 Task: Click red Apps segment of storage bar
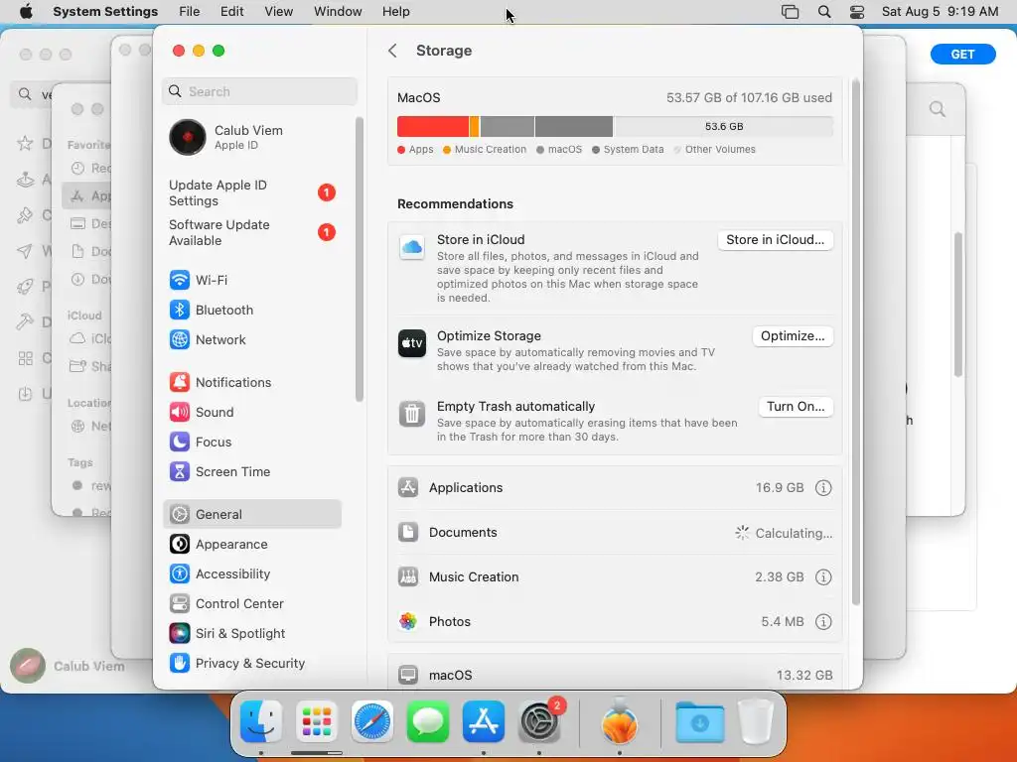pyautogui.click(x=433, y=127)
